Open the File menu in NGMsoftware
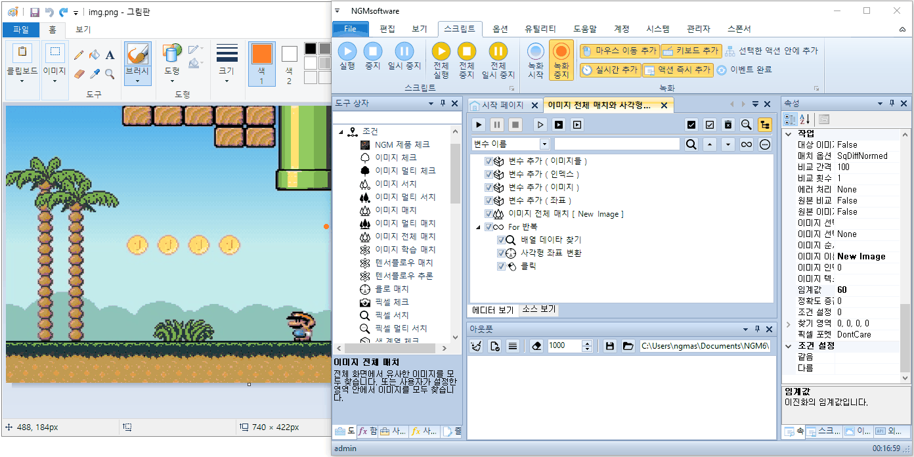Viewport: 914px width, 457px height. pyautogui.click(x=350, y=29)
